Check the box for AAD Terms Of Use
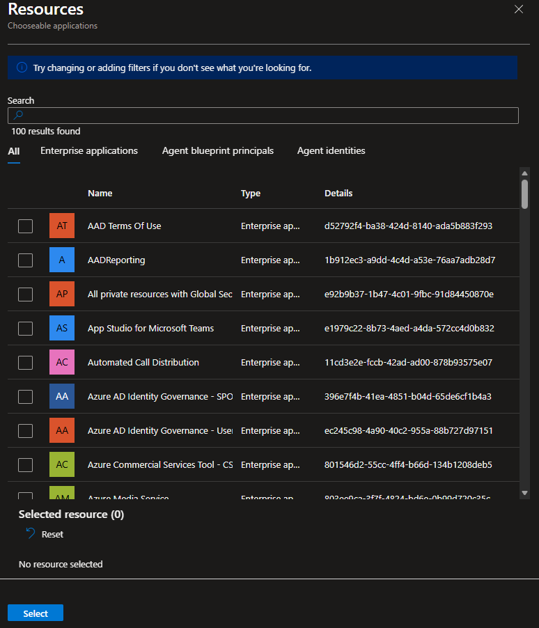The image size is (539, 628). pyautogui.click(x=25, y=226)
